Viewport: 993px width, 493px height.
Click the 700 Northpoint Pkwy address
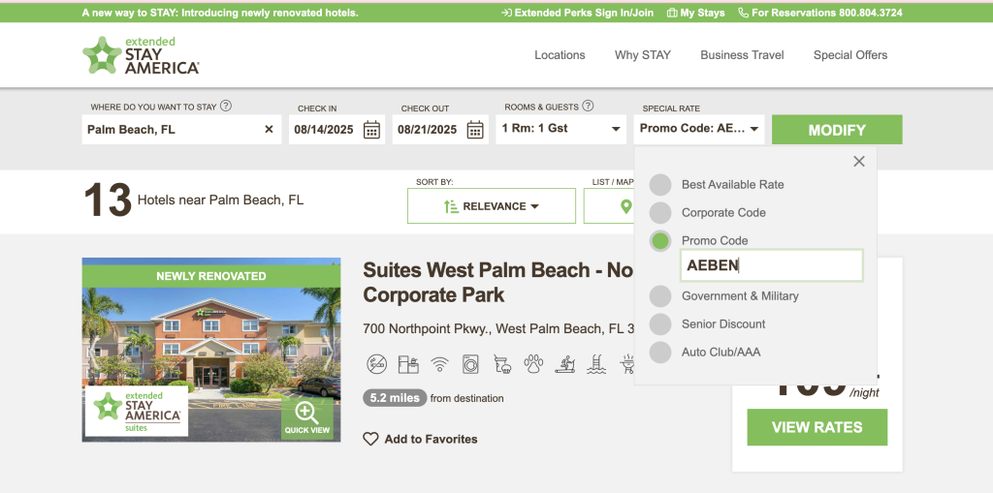coord(498,329)
